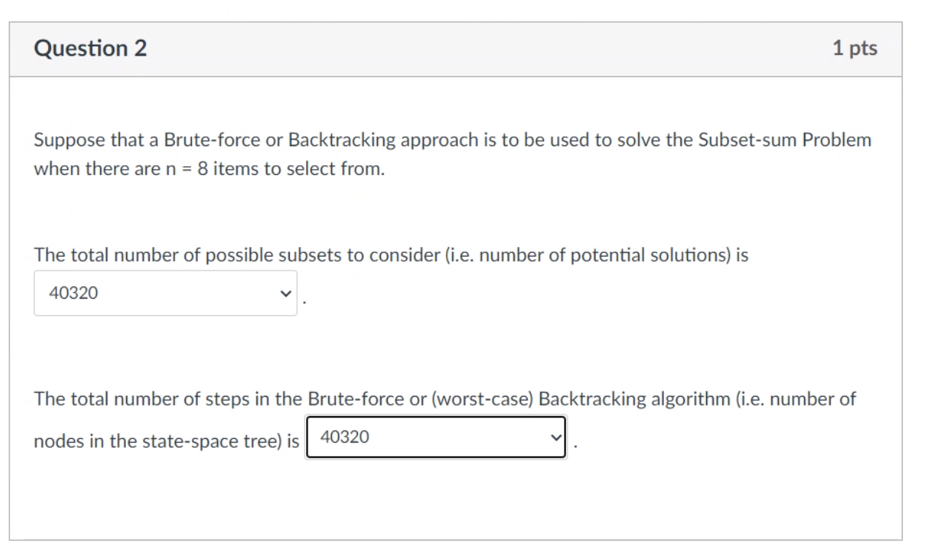Click the chevron arrow of the nodes dropdown
The height and width of the screenshot is (559, 950).
tap(554, 438)
